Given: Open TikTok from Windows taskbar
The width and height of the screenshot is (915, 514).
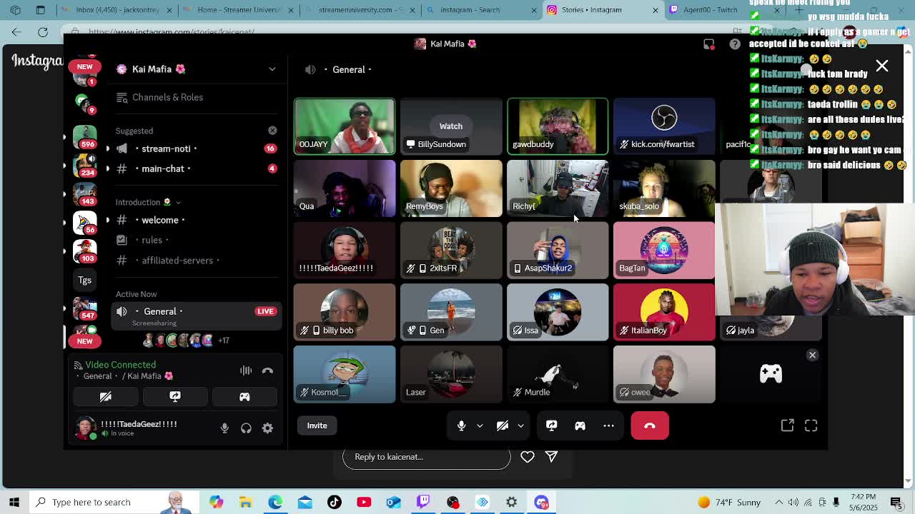Looking at the screenshot, I should pyautogui.click(x=335, y=502).
